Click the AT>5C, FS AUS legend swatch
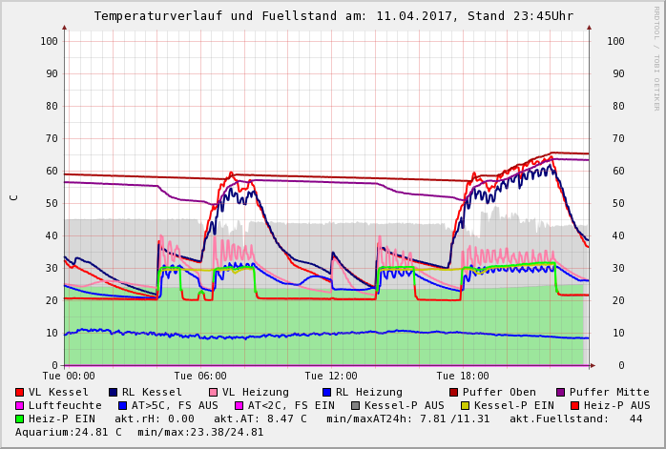Viewport: 666px width, 449px height. [x=122, y=405]
